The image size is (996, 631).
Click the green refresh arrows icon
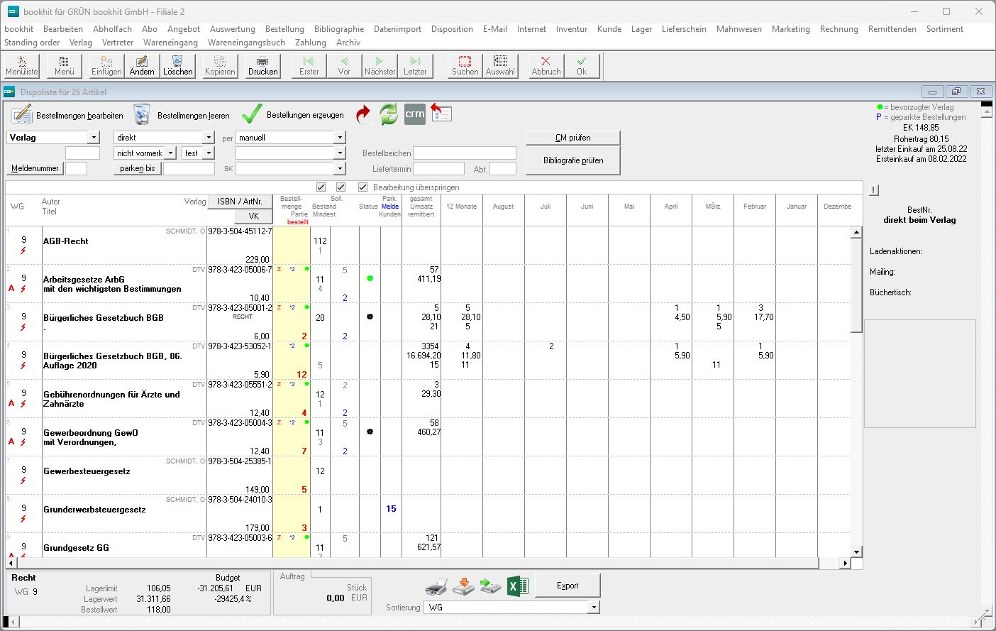[389, 114]
